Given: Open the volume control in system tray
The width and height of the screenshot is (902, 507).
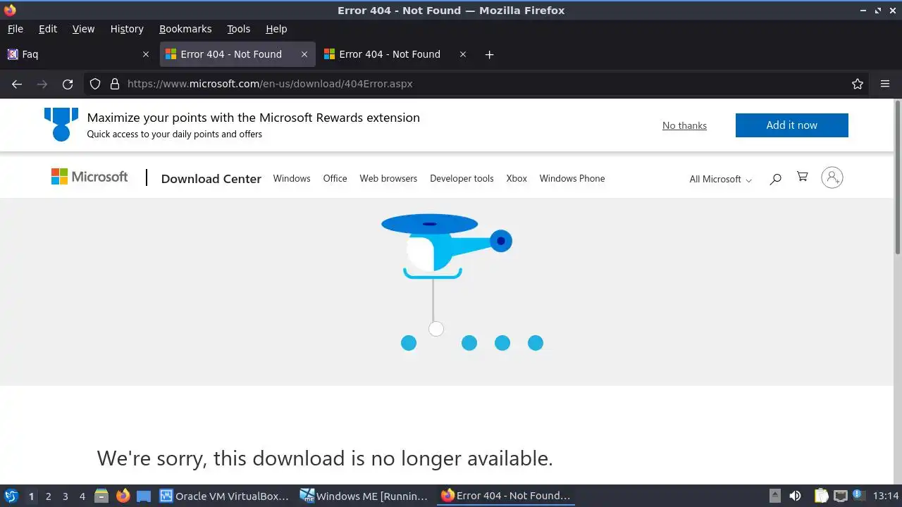Looking at the screenshot, I should (795, 496).
